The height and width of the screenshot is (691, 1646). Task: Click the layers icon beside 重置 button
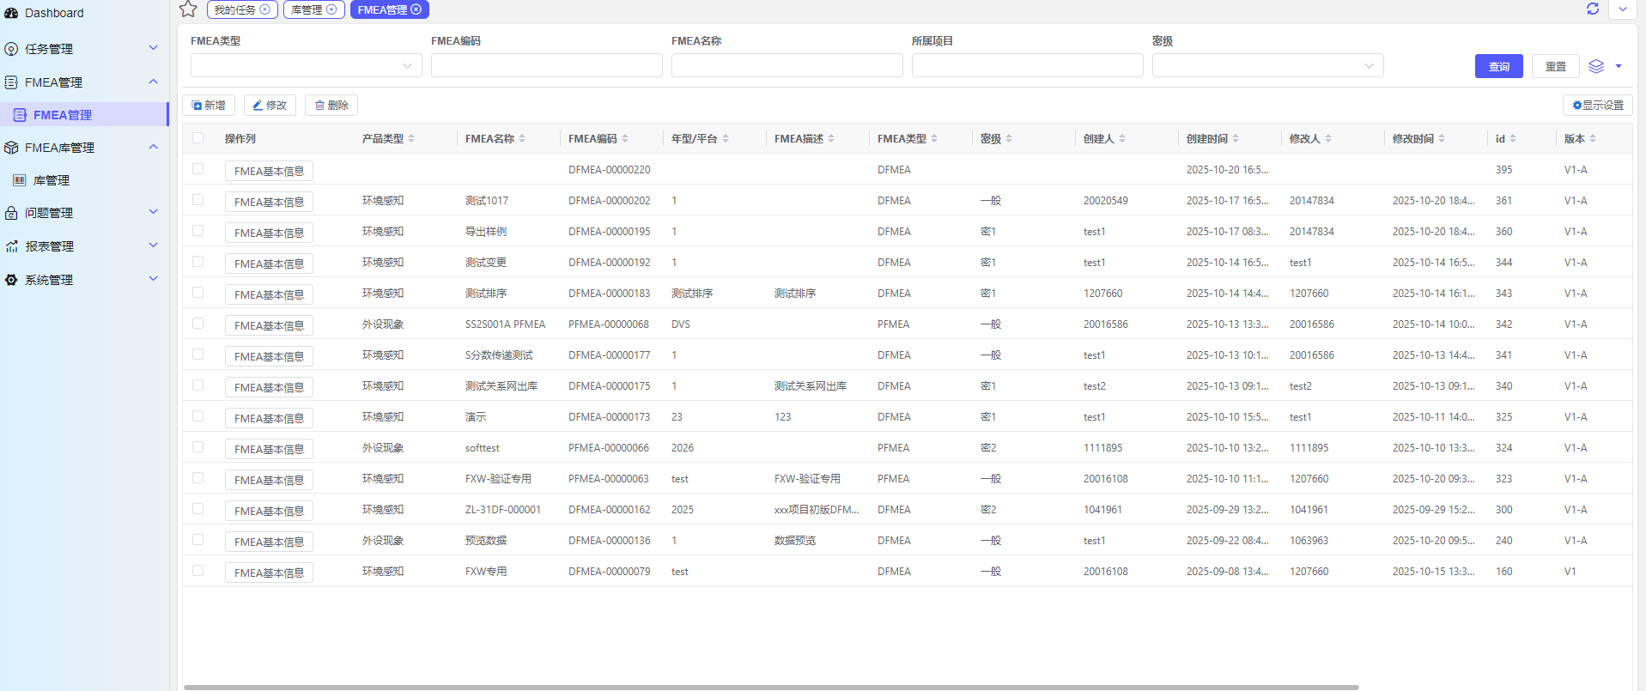point(1596,66)
